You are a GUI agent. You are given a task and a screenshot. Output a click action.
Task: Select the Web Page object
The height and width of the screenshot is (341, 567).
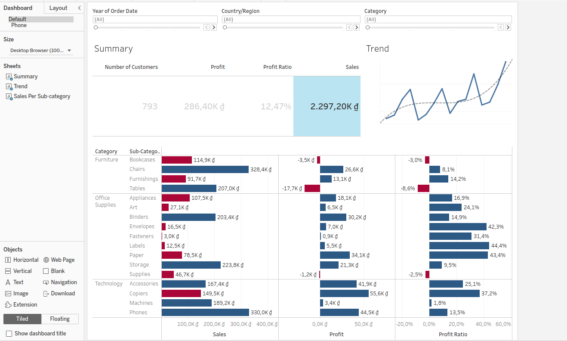tap(59, 260)
